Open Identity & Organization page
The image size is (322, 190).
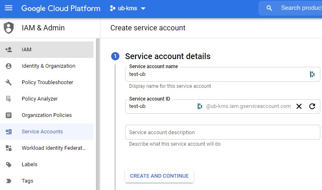(x=47, y=66)
